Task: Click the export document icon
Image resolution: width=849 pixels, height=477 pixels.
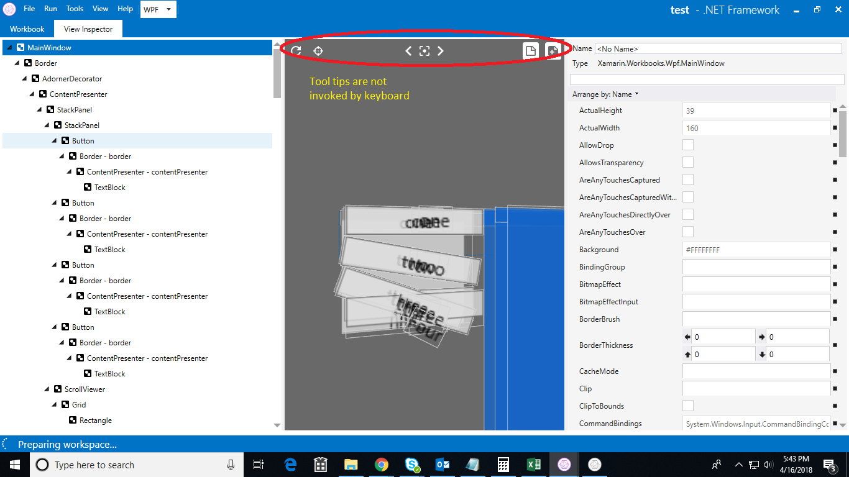Action: [x=554, y=51]
